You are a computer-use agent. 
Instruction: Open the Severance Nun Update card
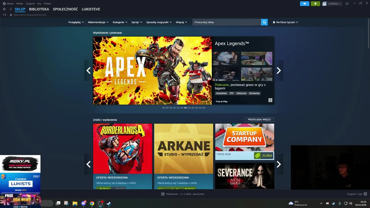click(245, 176)
